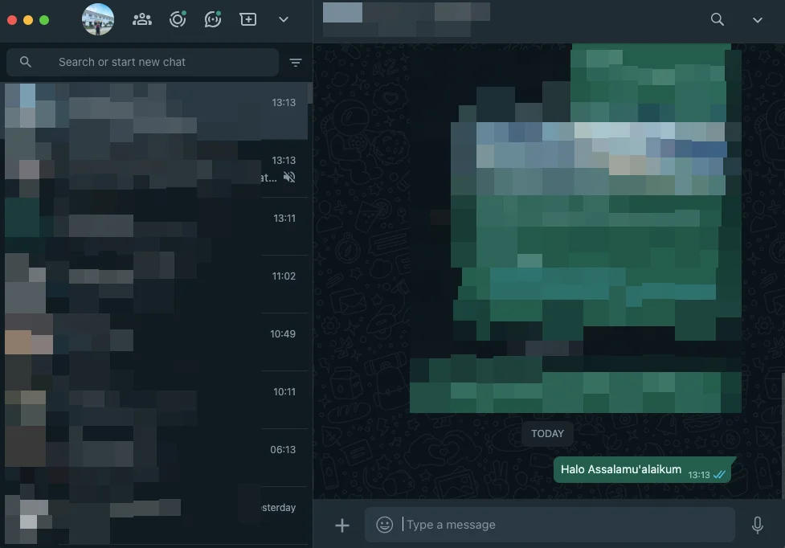The height and width of the screenshot is (548, 785).
Task: Open the chat from 13:11
Action: tap(157, 226)
